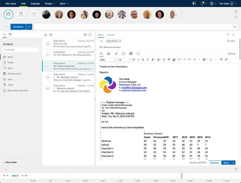
Task: Toggle bold formatting in the editor toolbar
Action: pyautogui.click(x=134, y=59)
